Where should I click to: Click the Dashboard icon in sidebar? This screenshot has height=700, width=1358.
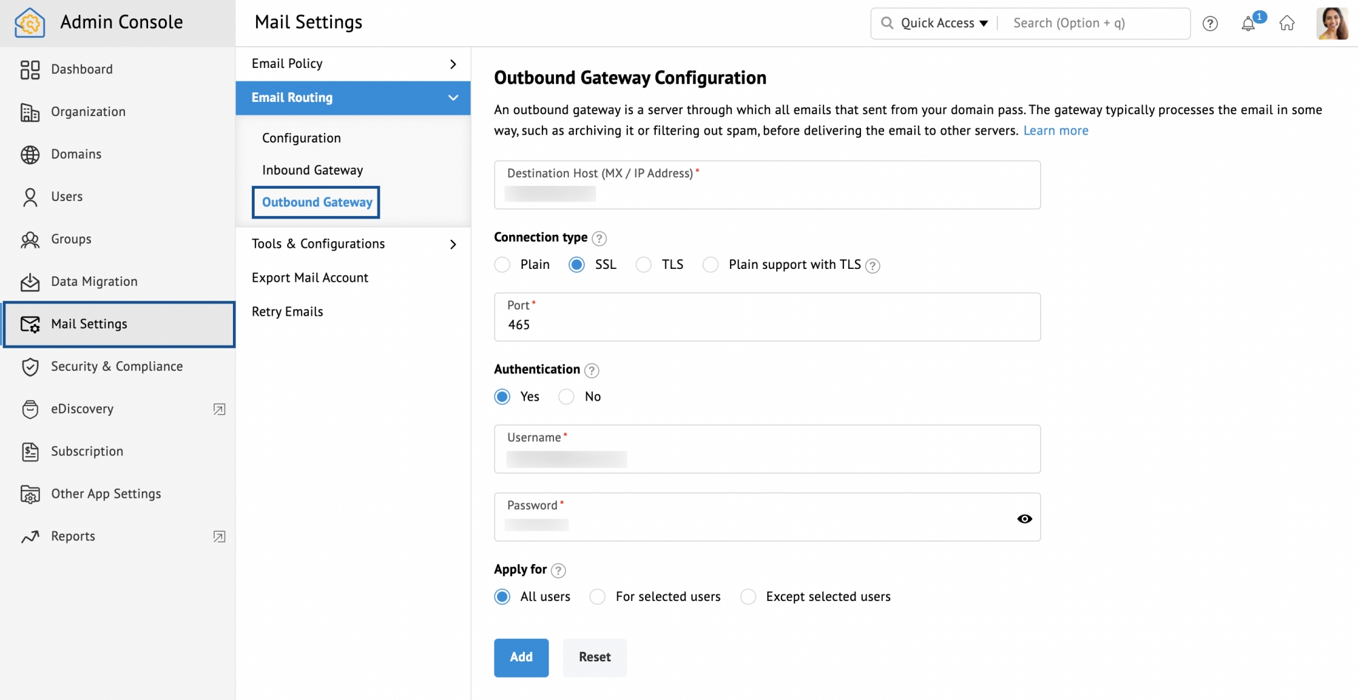click(x=30, y=69)
